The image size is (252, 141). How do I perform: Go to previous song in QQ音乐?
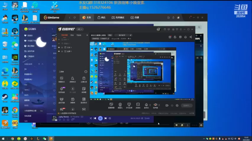[95, 118]
